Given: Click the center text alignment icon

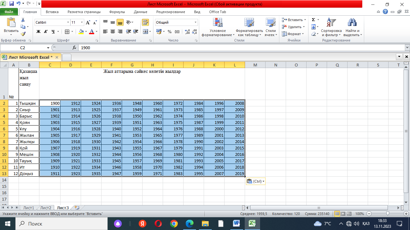Looking at the screenshot, I should pos(113,32).
